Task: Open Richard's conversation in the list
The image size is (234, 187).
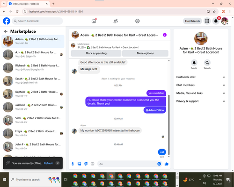Action: pos(33,68)
